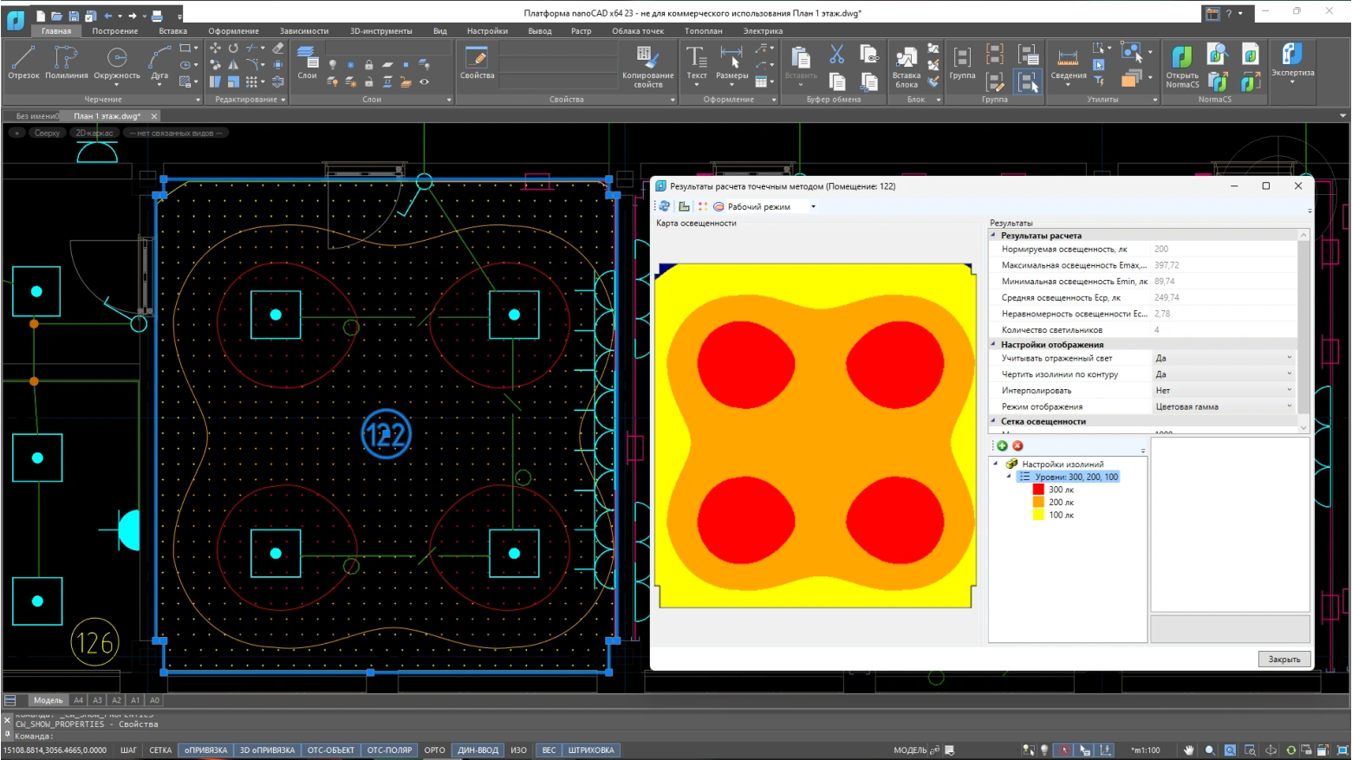Switch to 3D-инструменты ribbon tab
This screenshot has width=1352, height=760.
coord(380,31)
